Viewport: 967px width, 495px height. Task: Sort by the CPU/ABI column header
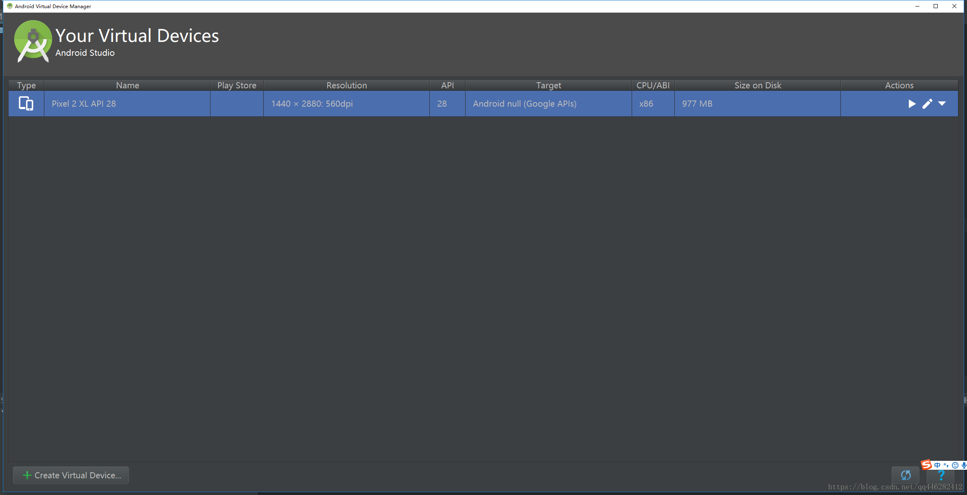[653, 85]
